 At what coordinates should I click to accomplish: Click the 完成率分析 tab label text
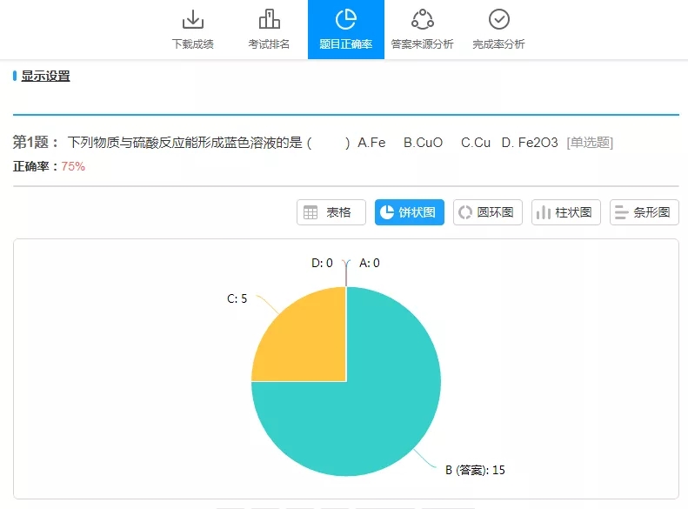(x=499, y=44)
